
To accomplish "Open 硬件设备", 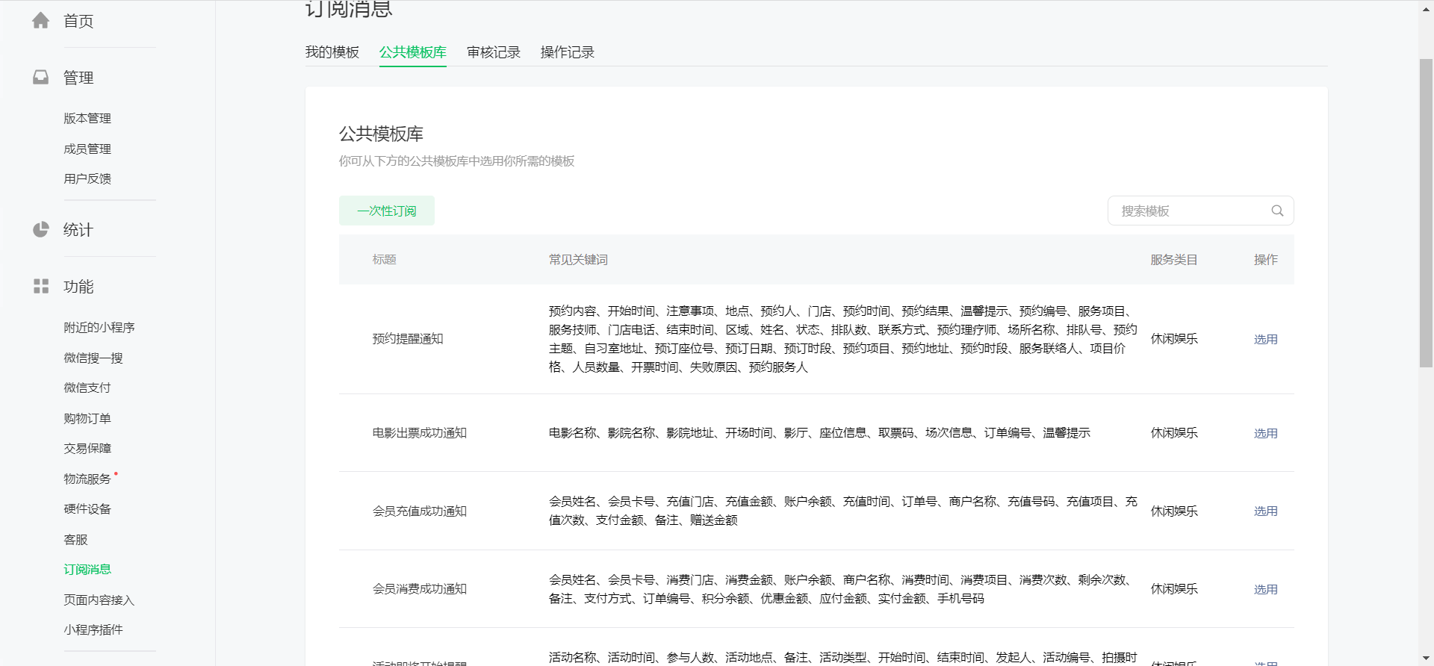I will point(87,508).
